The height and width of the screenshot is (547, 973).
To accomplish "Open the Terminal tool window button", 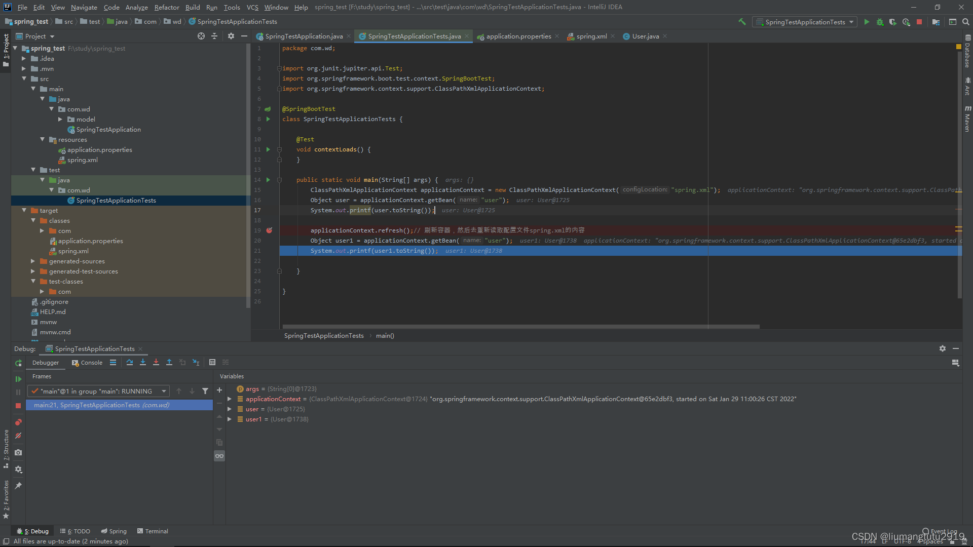I will click(x=153, y=531).
